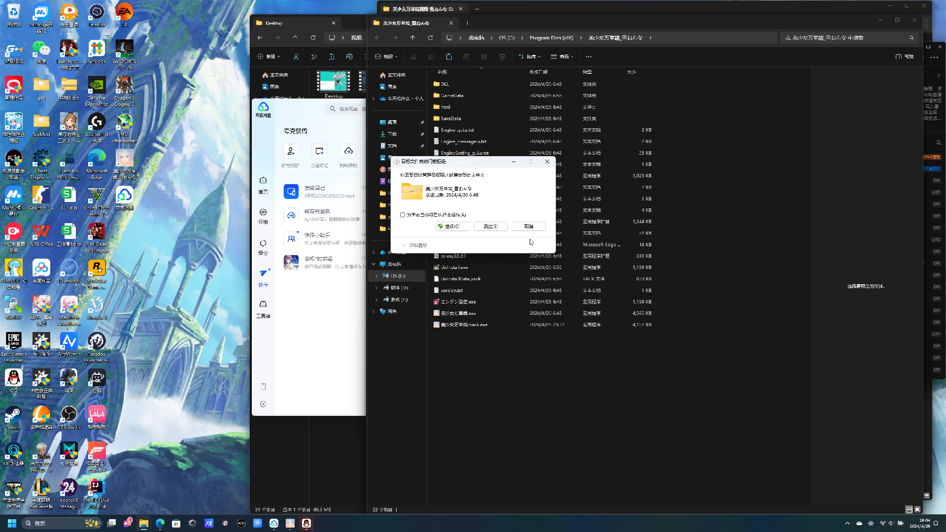Collapse the This PC (此电脑) node in tree
Viewport: 946px width, 532px height.
(x=373, y=264)
